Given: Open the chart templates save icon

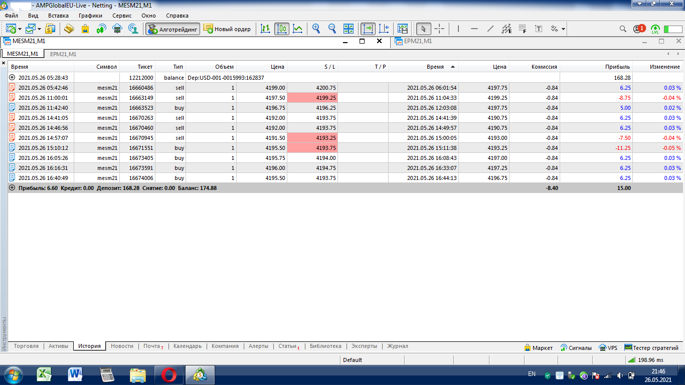Looking at the screenshot, I should tap(402, 29).
